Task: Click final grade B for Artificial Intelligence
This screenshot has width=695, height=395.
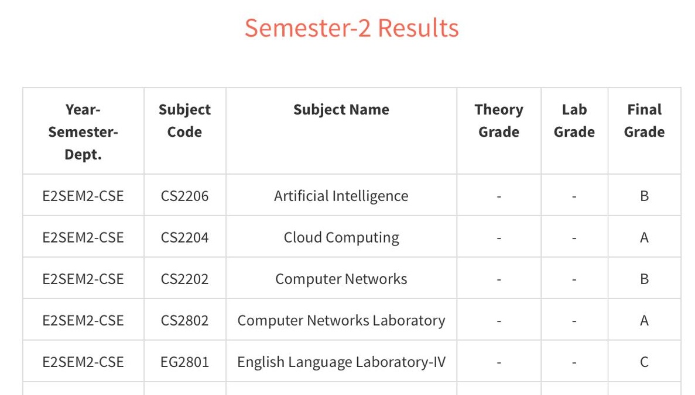Action: coord(644,196)
